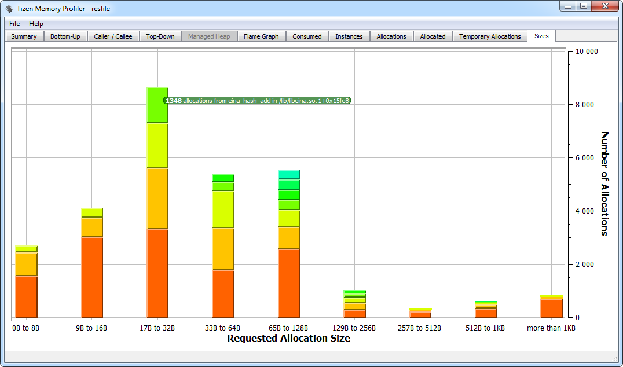
Task: Select the tallest 17B to 32B bar
Action: pos(157,203)
